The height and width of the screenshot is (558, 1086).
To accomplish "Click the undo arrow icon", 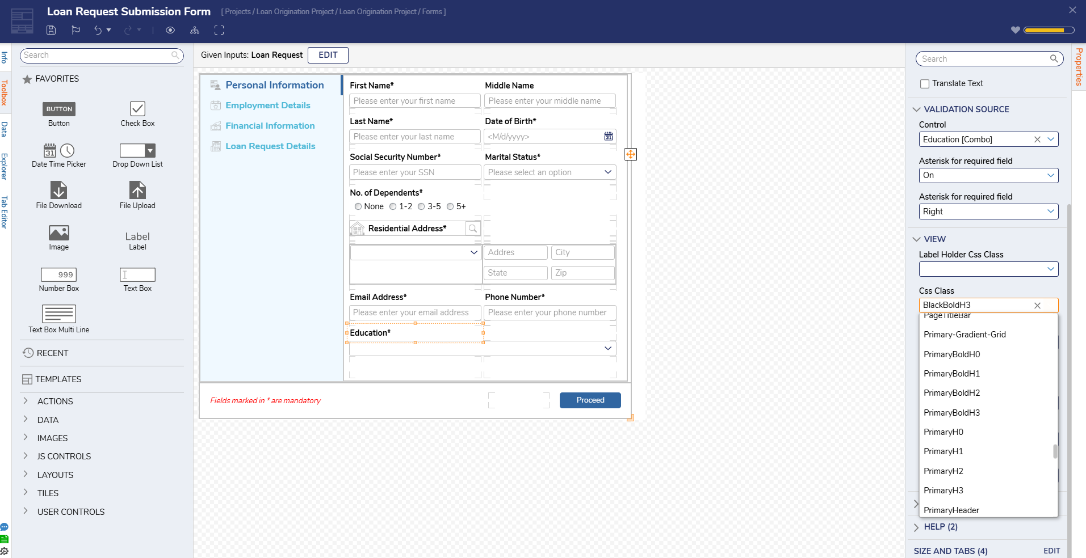I will pos(98,30).
